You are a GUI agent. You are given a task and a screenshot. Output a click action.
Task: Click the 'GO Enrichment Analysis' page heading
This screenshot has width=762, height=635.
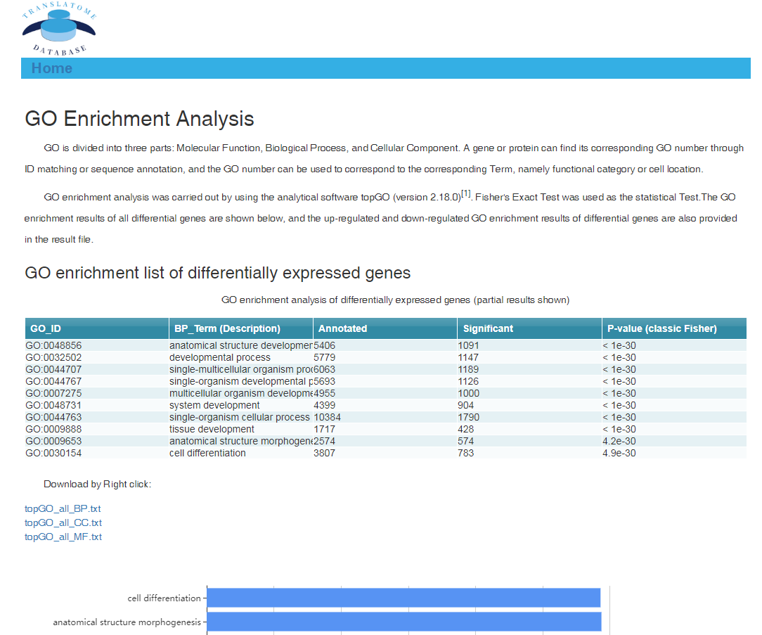pyautogui.click(x=139, y=119)
